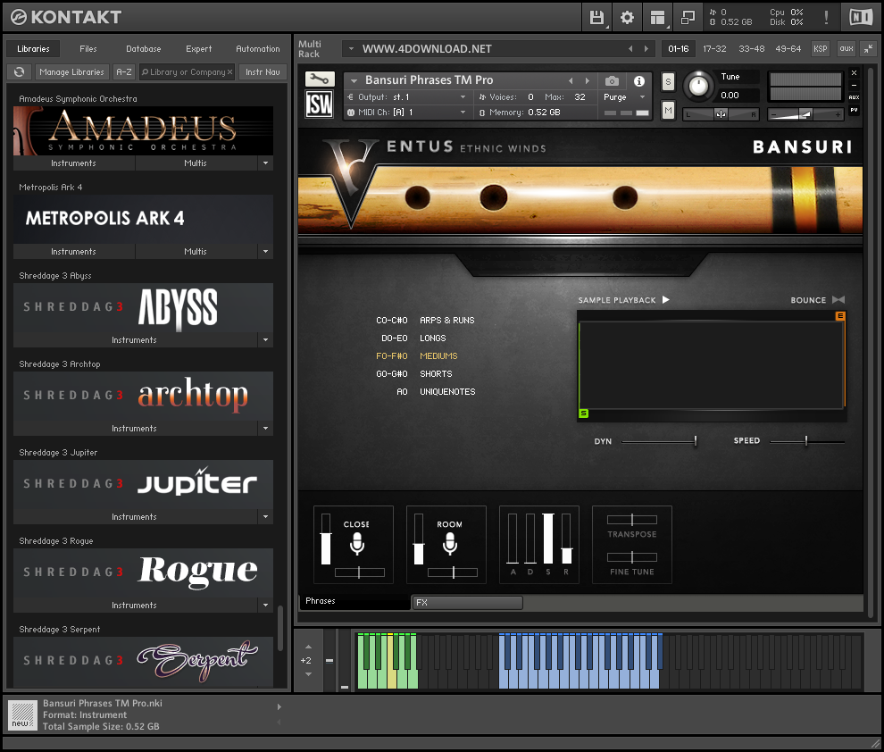Switch to the Files tab

(x=88, y=49)
